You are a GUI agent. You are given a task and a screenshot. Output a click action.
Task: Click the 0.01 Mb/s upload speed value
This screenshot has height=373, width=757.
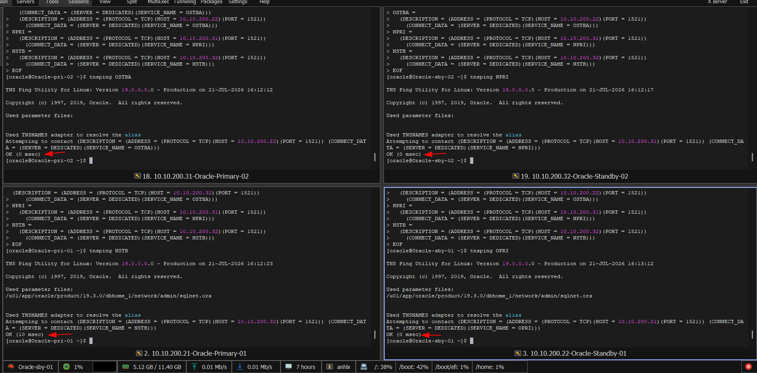[x=214, y=367]
